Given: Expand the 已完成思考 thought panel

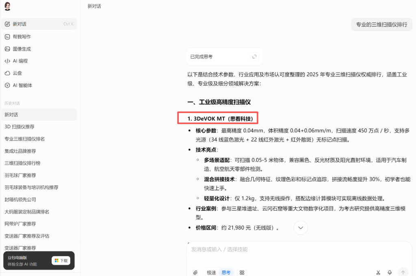Looking at the screenshot, I should (254, 57).
